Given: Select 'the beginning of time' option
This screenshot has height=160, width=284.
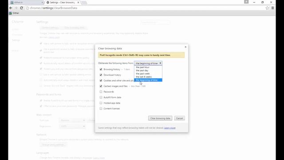Looking at the screenshot, I should 148,80.
